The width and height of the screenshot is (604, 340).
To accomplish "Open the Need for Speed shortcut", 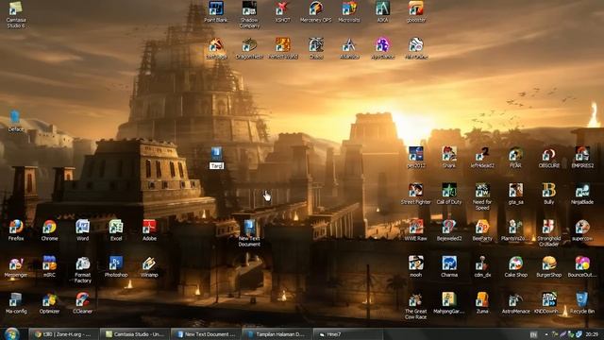I will 482,196.
